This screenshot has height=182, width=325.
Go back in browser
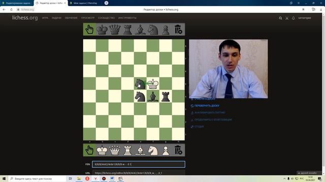coord(4,10)
